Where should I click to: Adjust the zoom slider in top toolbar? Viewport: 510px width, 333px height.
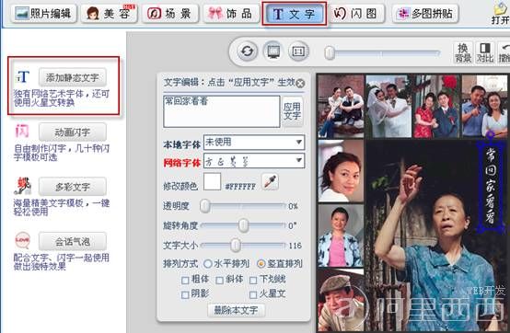pos(330,53)
